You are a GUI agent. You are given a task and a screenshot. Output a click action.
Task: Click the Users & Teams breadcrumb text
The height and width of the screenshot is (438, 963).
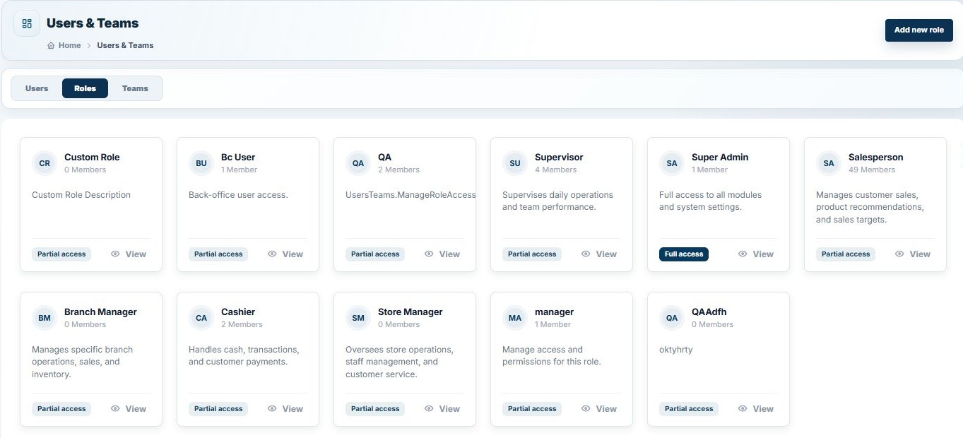coord(125,45)
